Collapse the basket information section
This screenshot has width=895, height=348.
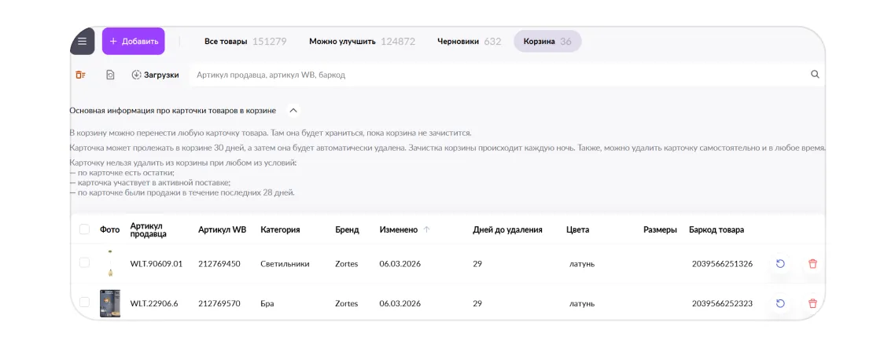tap(293, 111)
